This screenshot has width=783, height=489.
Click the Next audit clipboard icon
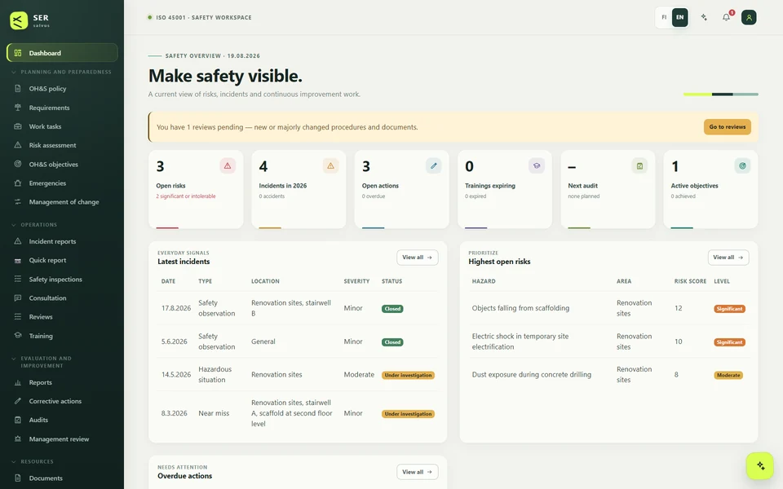coord(639,165)
